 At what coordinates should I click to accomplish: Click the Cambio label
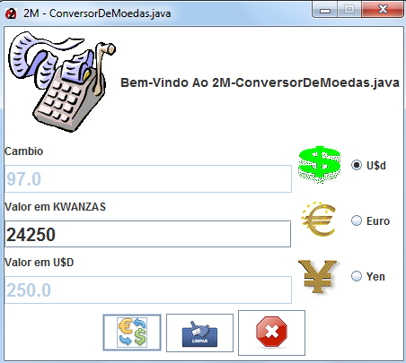[24, 151]
